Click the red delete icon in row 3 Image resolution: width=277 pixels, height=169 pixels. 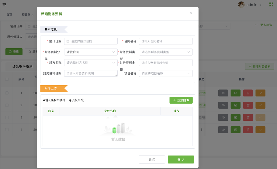tap(248, 117)
